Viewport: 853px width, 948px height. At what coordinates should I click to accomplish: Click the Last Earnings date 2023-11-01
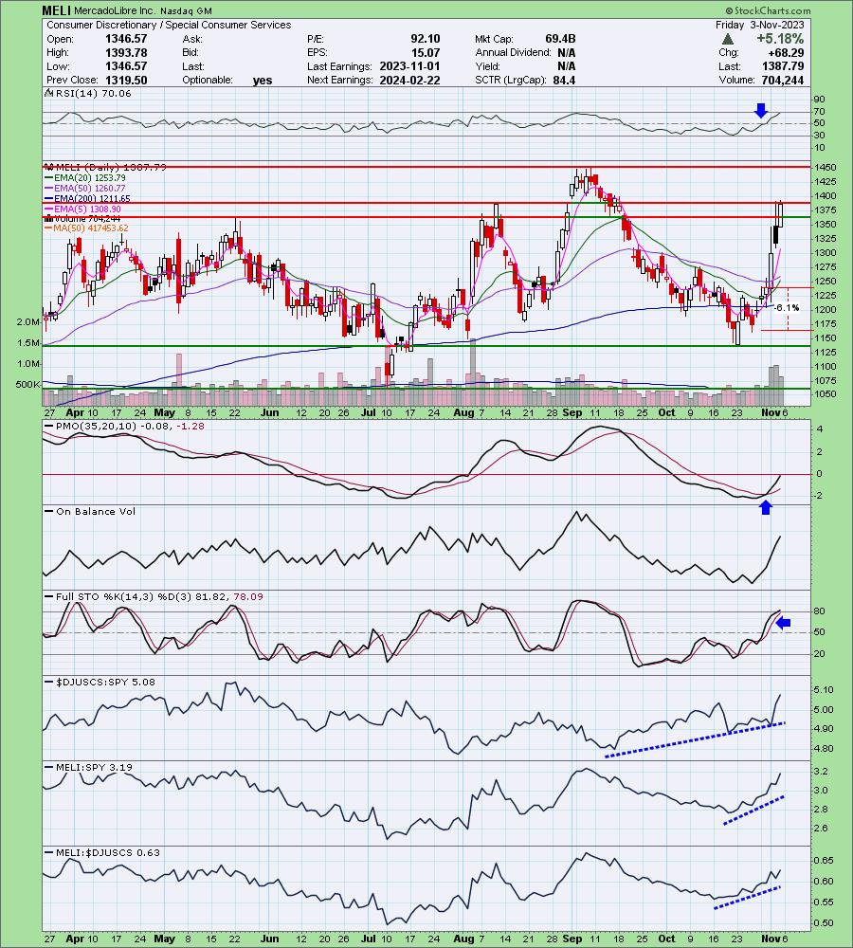409,66
